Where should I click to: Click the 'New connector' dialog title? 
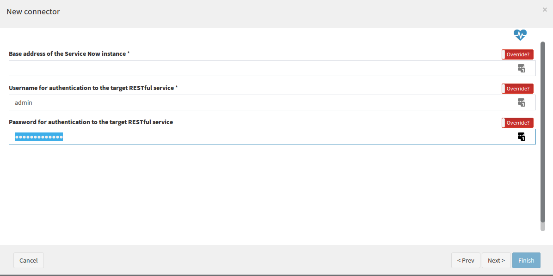tap(33, 12)
